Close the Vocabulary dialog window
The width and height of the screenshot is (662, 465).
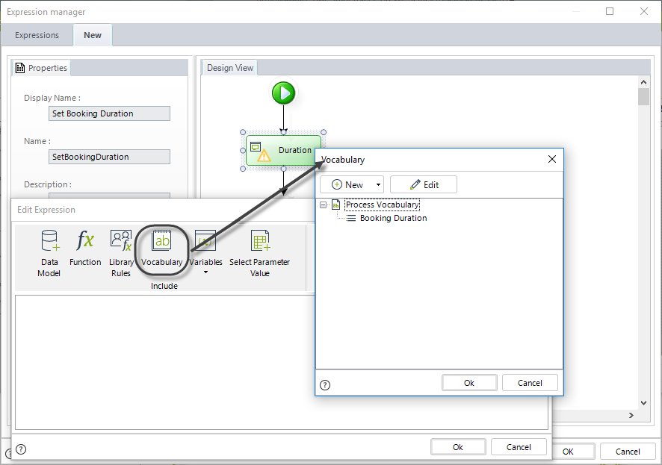[552, 159]
